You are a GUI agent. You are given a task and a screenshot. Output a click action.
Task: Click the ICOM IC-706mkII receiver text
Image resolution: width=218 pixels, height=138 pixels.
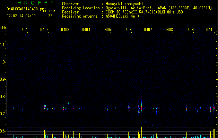point(121,12)
